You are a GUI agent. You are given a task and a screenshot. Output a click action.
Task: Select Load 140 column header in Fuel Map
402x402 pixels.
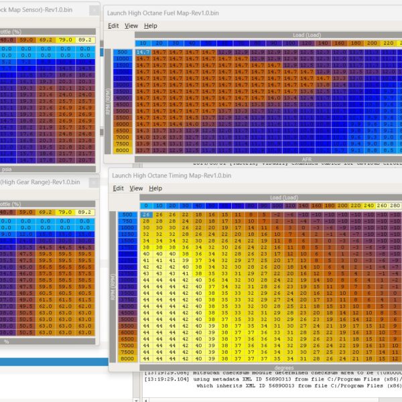(x=323, y=44)
